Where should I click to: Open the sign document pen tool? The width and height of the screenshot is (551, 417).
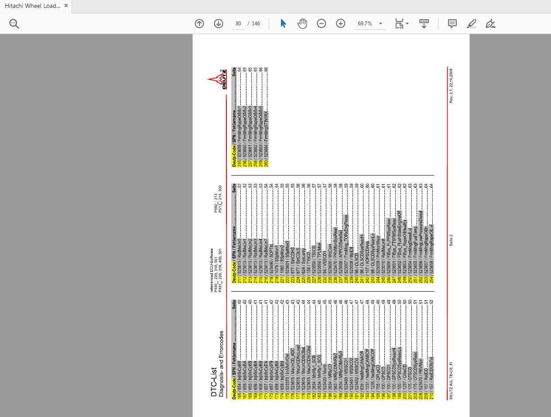tap(491, 24)
